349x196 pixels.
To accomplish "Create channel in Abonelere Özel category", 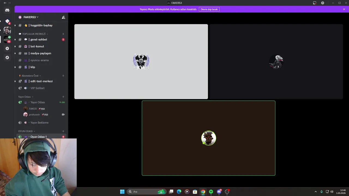I will tap(63, 76).
